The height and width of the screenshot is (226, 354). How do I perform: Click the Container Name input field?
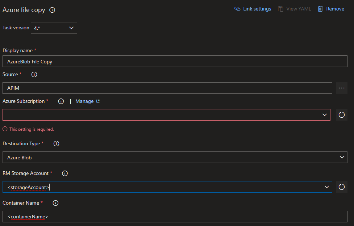(x=175, y=217)
